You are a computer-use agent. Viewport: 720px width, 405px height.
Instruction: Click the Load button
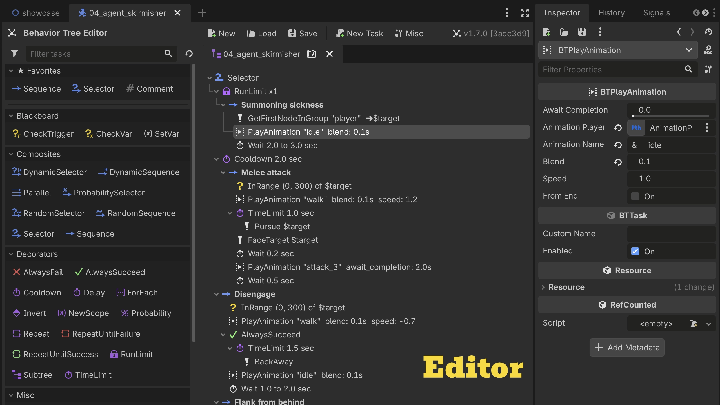point(262,34)
